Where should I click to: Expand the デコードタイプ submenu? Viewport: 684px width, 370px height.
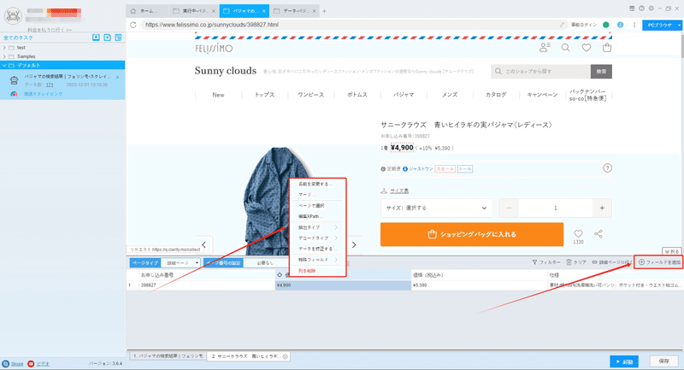(x=317, y=238)
